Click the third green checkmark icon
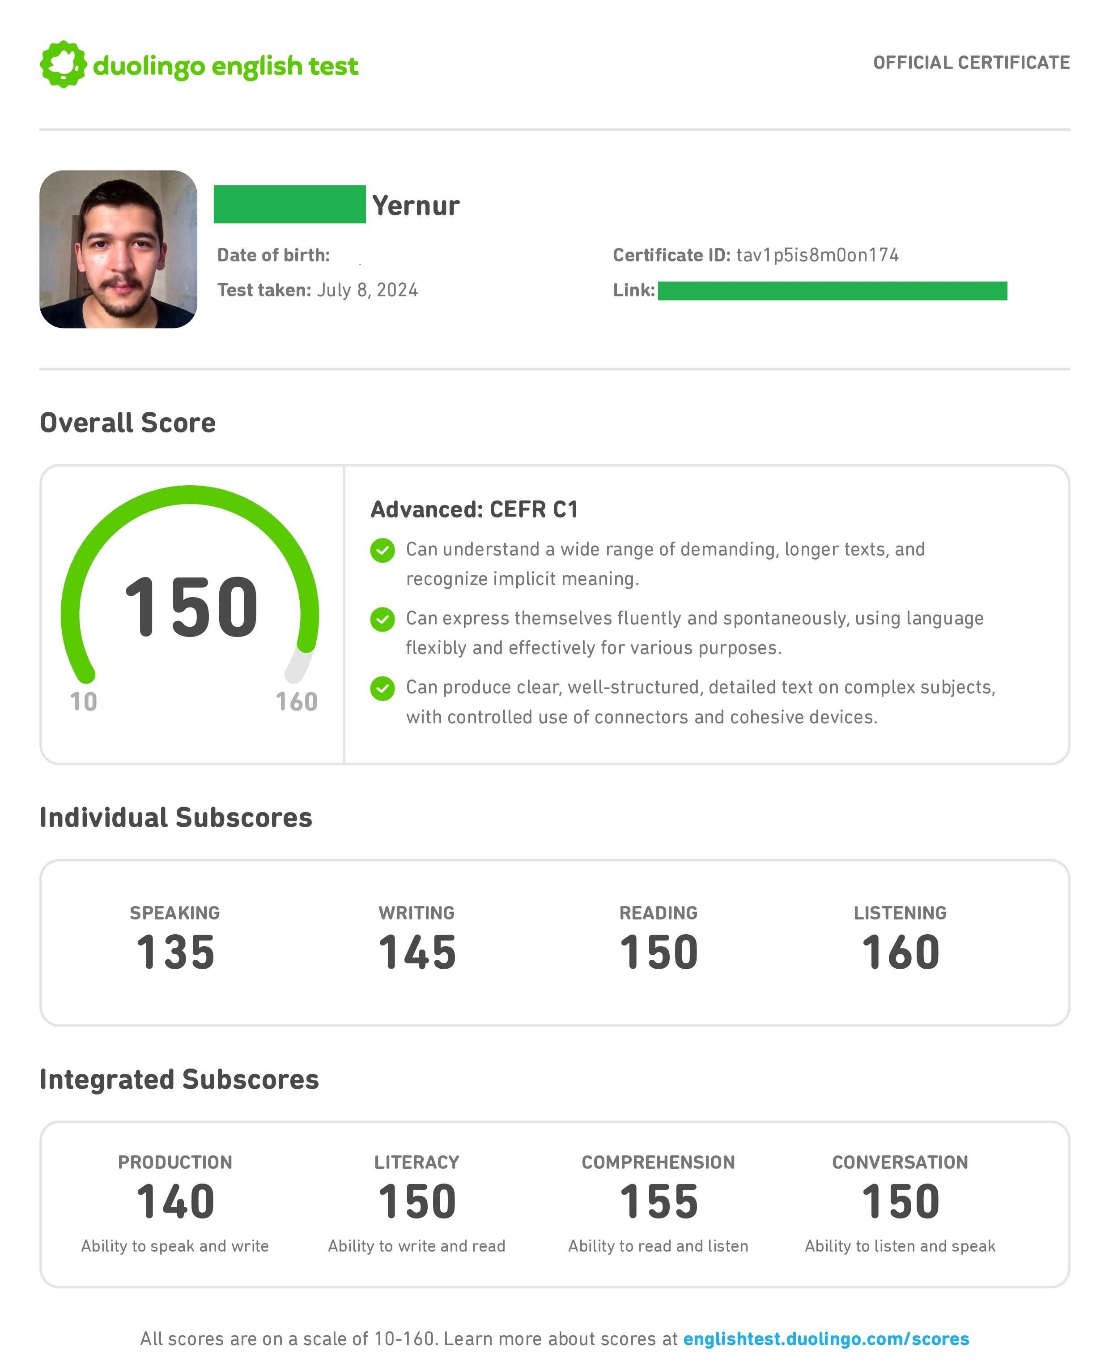1109x1368 pixels. (x=382, y=688)
